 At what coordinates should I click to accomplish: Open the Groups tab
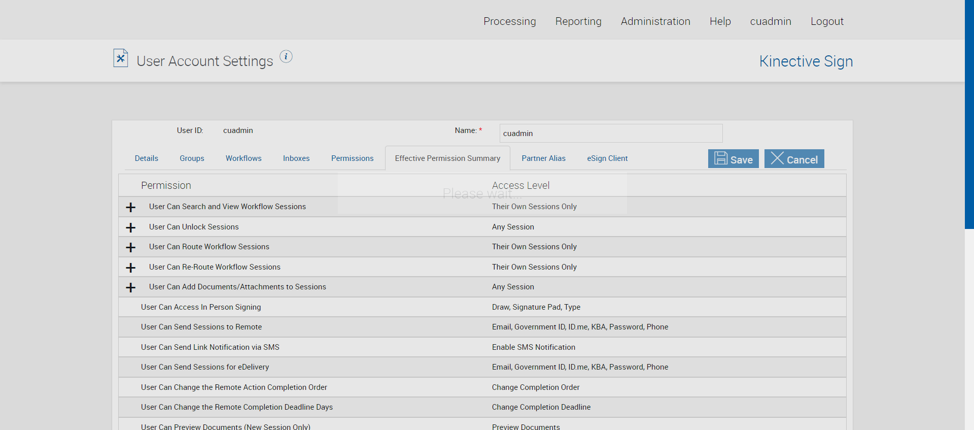(x=192, y=158)
